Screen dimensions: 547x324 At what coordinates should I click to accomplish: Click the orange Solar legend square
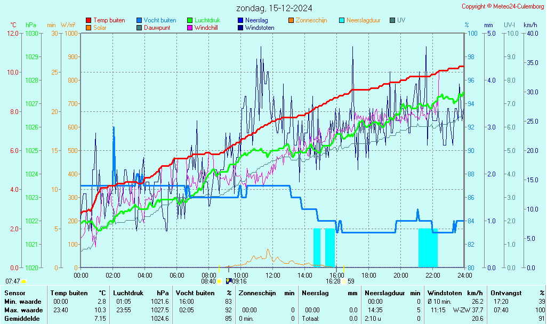tap(89, 28)
